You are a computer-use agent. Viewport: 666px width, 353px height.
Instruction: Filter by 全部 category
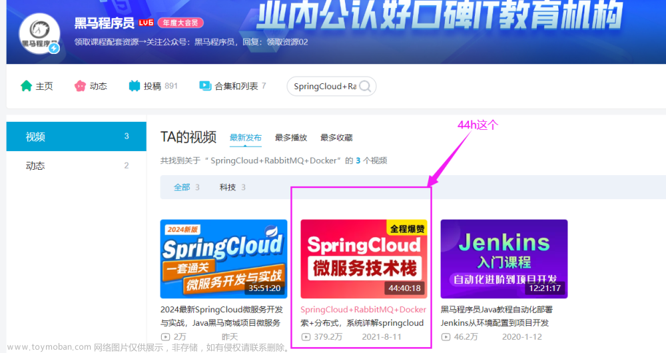tap(186, 187)
